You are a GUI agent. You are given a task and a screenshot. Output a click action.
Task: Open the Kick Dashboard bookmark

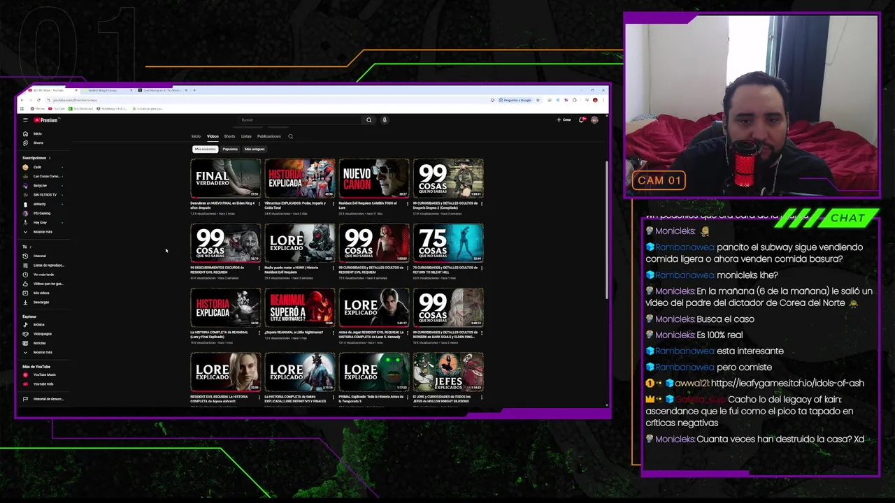pyautogui.click(x=80, y=109)
